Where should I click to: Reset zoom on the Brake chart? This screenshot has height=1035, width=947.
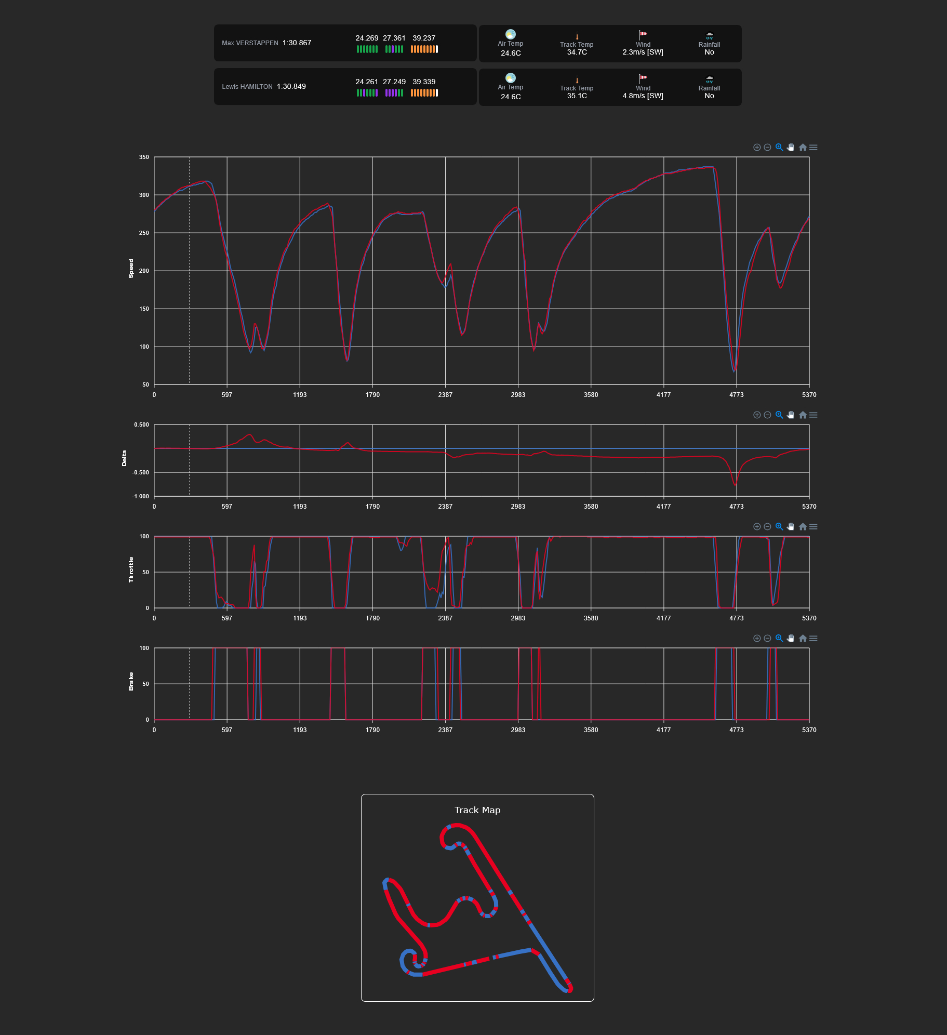click(x=803, y=639)
